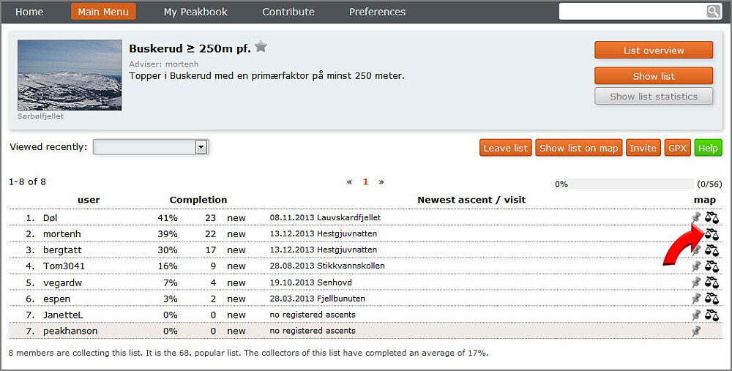Screen dimensions: 732x371
Task: Click the map pin icon for peakhanson
Action: pyautogui.click(x=696, y=331)
